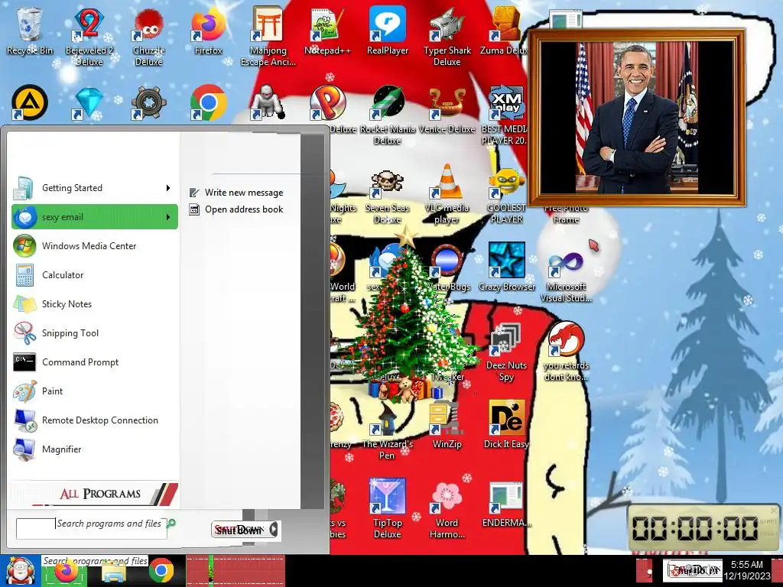783x587 pixels.
Task: Open Dick It Easy desktop icon
Action: (506, 424)
